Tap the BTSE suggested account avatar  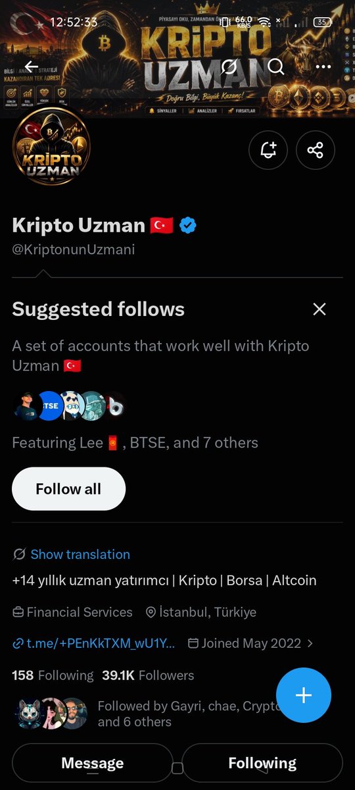coord(51,406)
